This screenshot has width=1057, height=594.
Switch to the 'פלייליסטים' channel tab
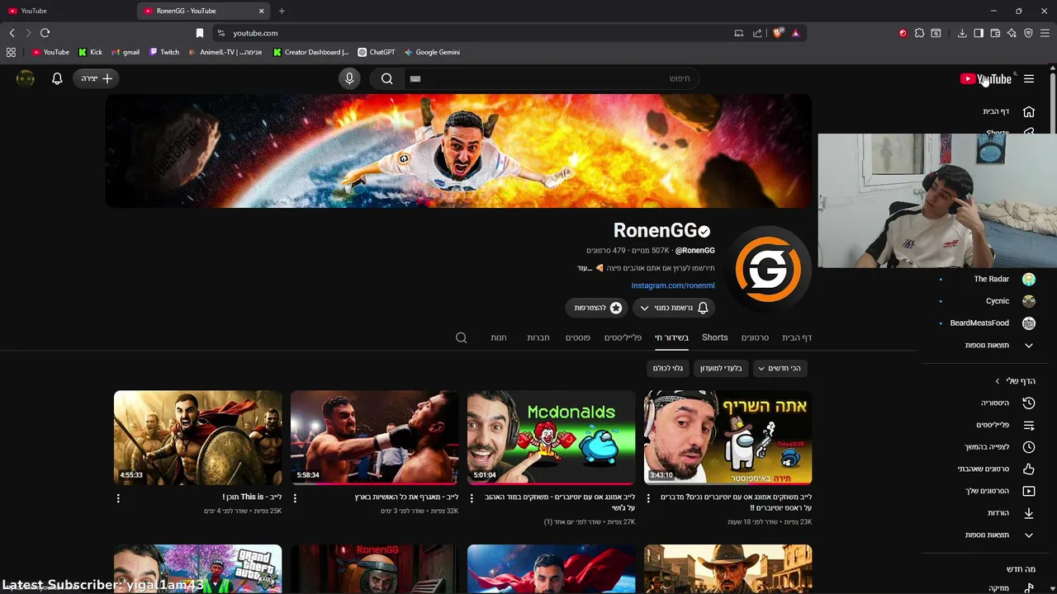point(623,337)
